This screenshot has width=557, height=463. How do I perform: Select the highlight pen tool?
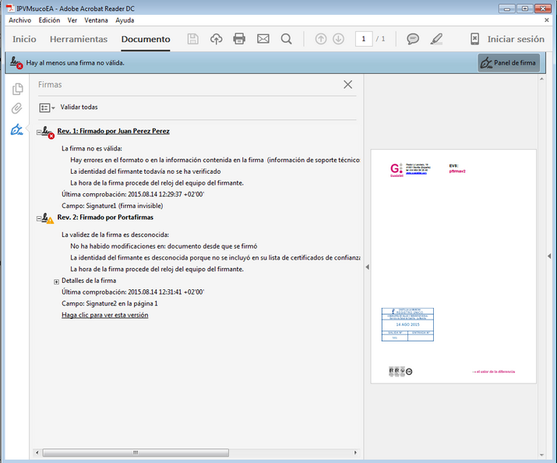(x=436, y=39)
